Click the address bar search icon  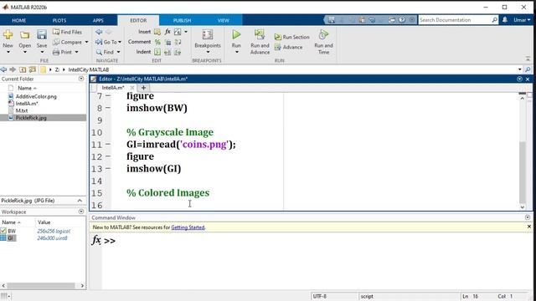528,69
